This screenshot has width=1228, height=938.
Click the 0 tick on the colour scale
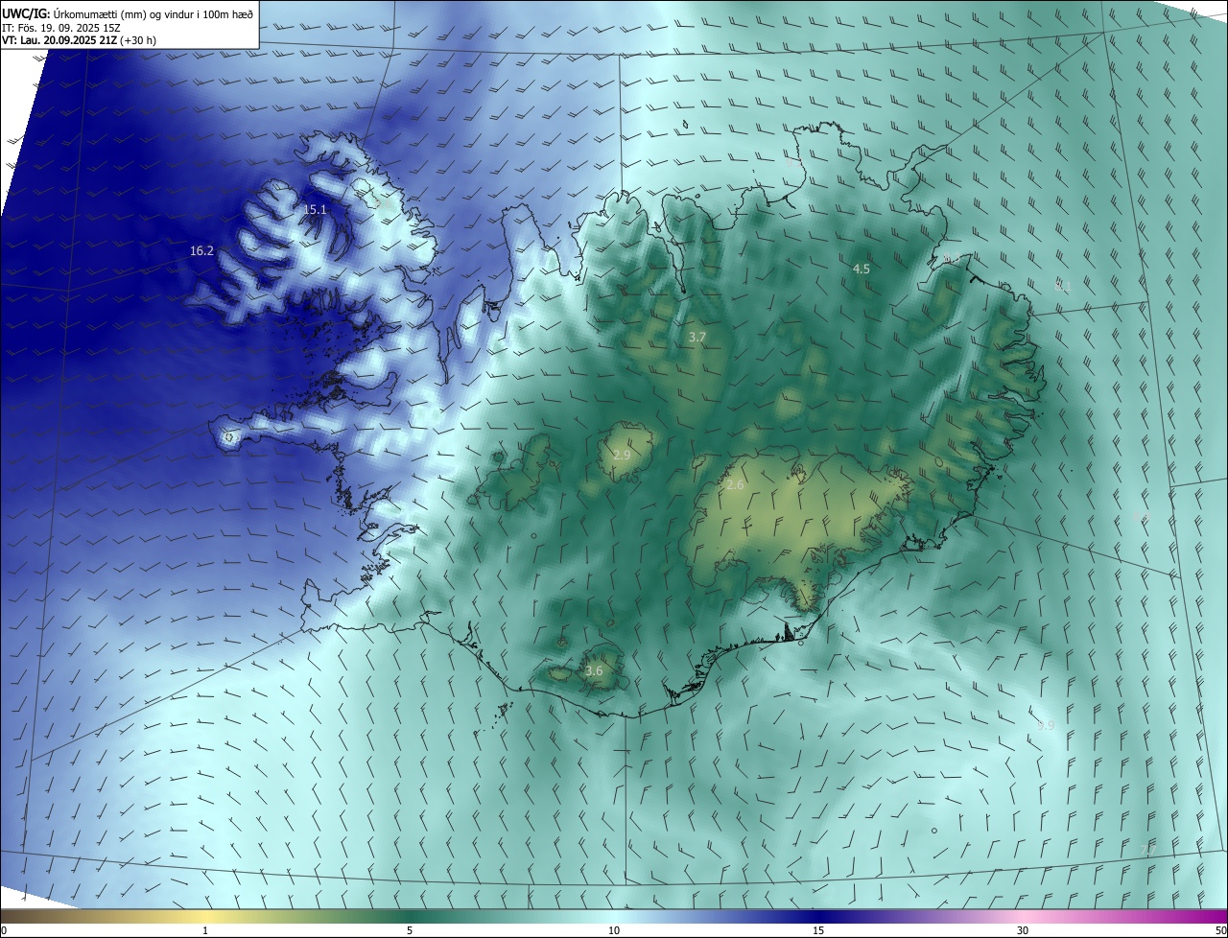point(4,930)
